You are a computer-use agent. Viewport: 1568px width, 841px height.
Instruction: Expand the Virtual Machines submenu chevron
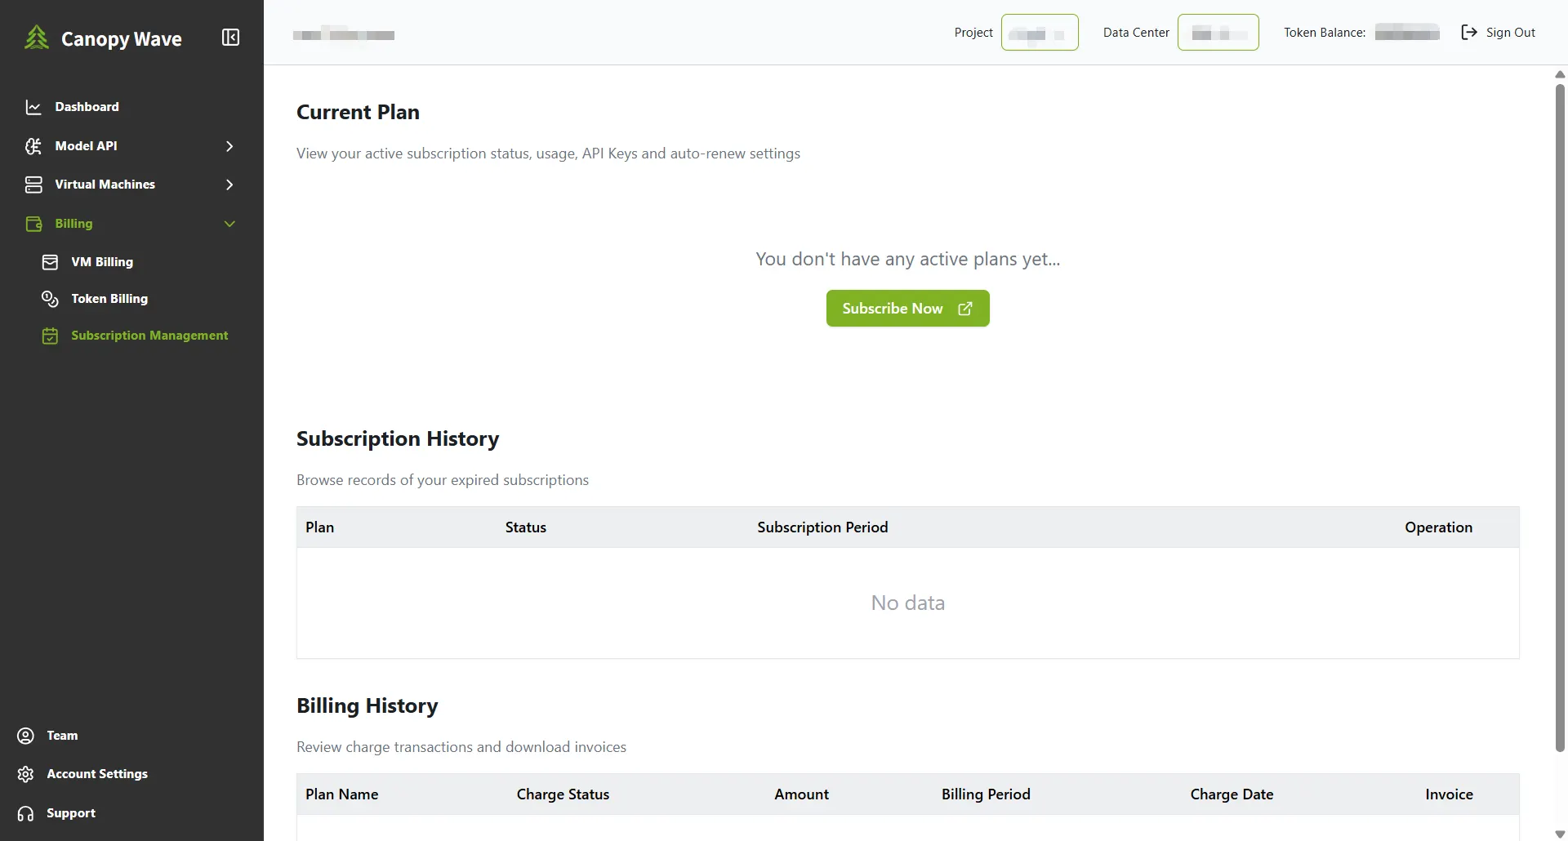pos(229,185)
